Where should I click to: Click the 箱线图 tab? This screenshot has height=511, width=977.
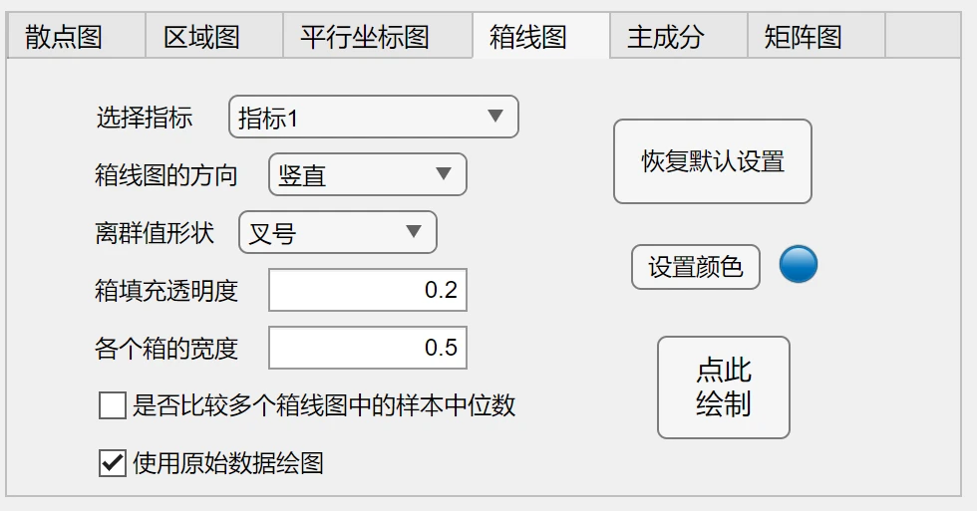[x=528, y=37]
